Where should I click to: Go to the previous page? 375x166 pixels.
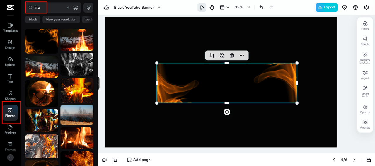click(x=334, y=160)
